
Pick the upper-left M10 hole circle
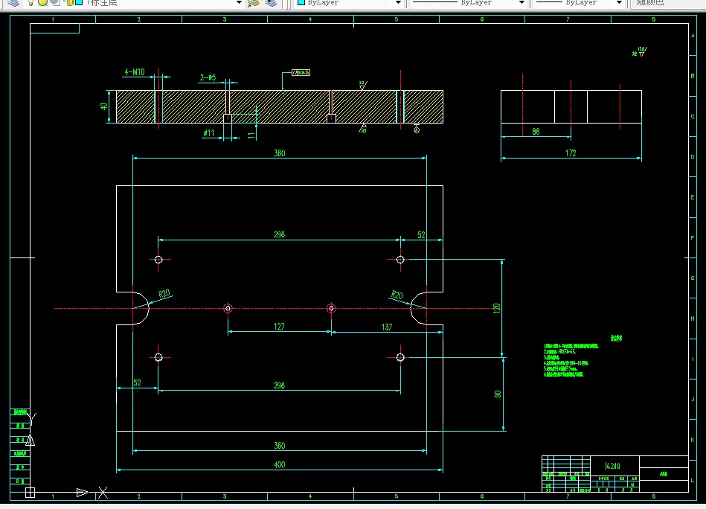point(158,260)
